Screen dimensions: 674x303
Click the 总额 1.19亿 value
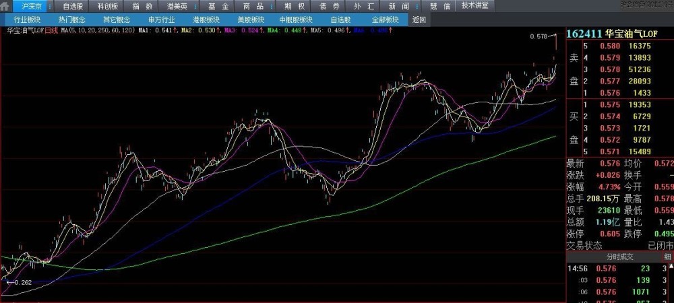coord(608,222)
